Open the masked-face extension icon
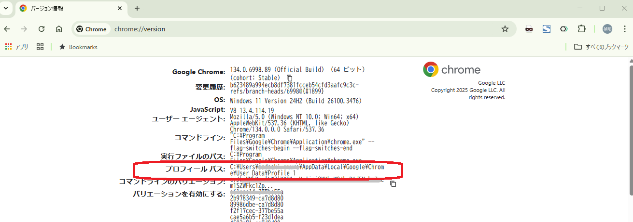This screenshot has height=222, width=633. tap(530, 29)
